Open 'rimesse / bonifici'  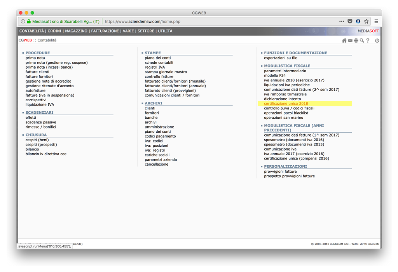pos(40,127)
